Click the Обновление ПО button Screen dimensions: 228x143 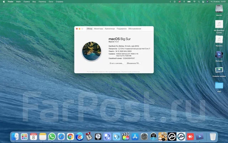click(x=133, y=63)
